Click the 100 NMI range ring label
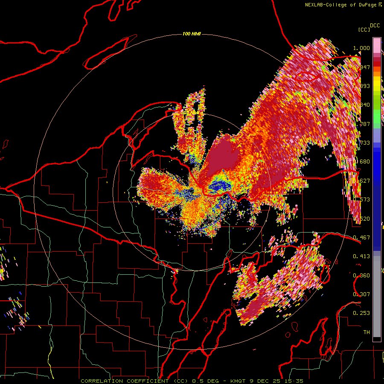The height and width of the screenshot is (384, 384). point(192,34)
